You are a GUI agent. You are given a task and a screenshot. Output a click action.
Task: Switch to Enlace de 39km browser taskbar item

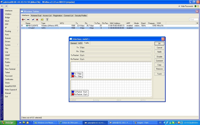(70, 123)
